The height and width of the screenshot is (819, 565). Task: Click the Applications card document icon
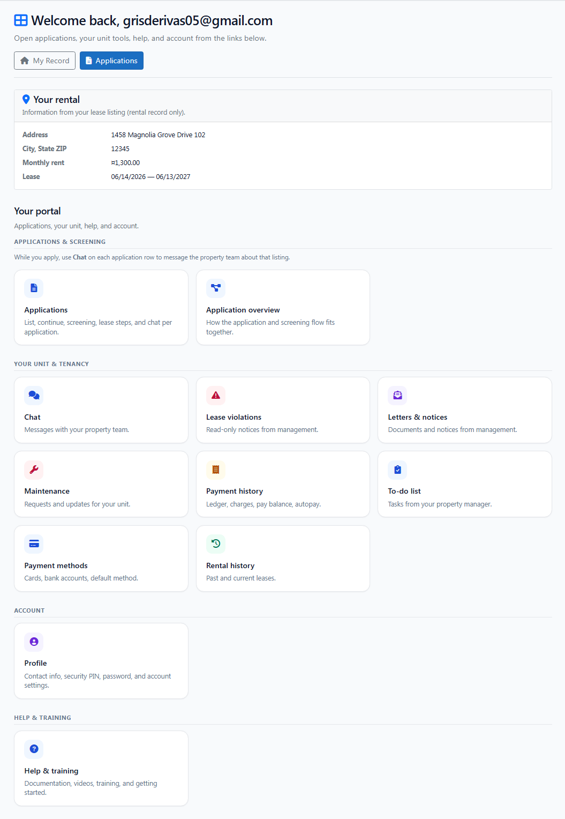[x=34, y=288]
